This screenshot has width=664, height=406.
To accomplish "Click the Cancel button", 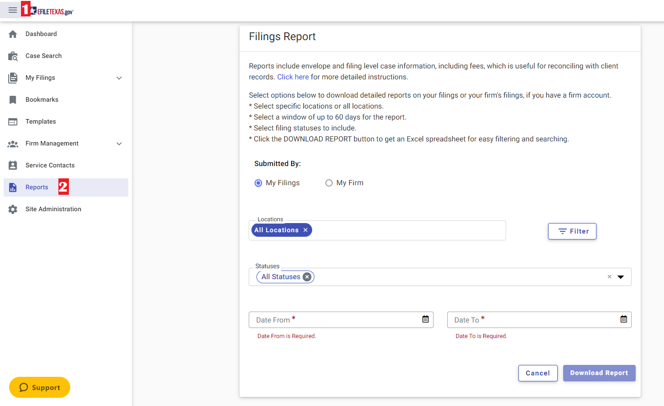I will click(x=538, y=373).
